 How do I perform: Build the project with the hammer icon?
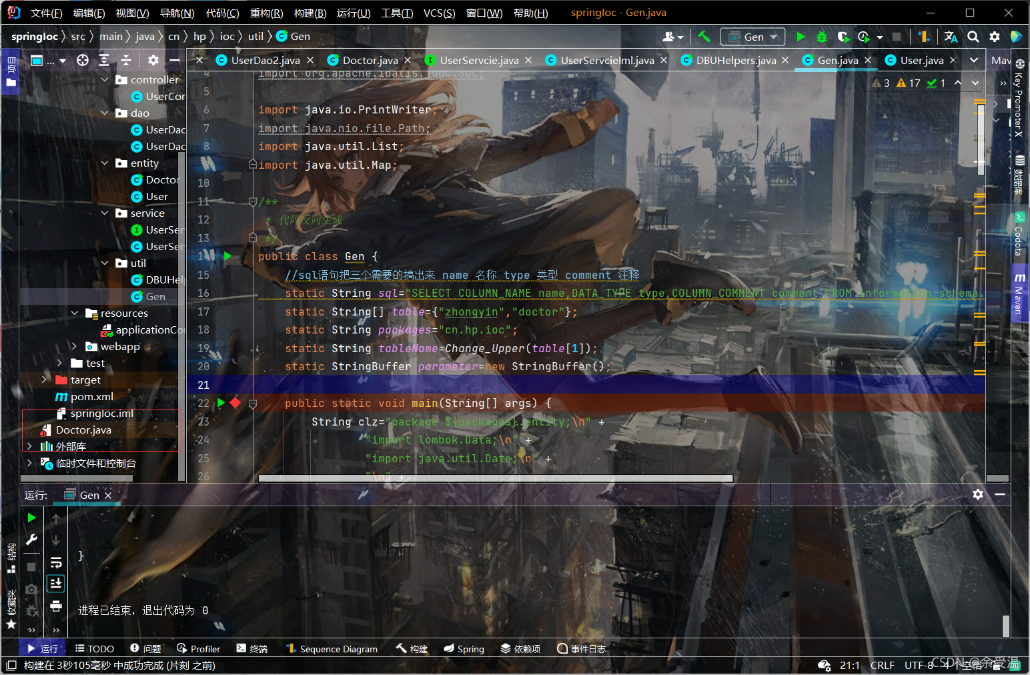pyautogui.click(x=704, y=37)
